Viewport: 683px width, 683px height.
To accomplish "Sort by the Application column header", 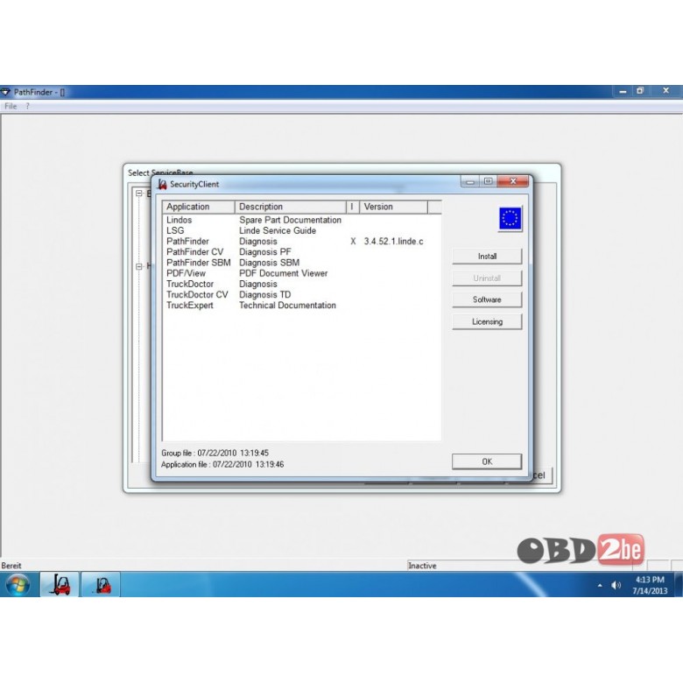I will (199, 207).
